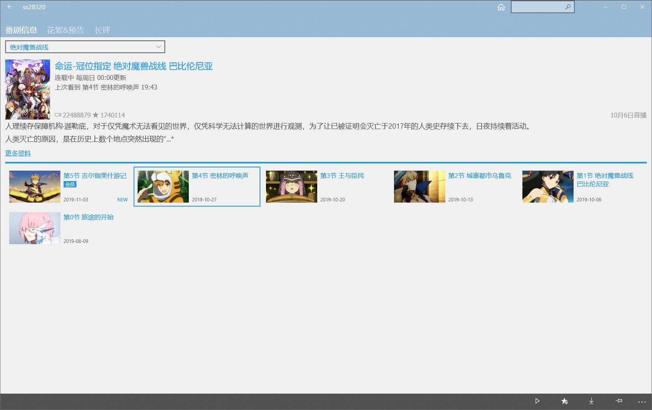Click the series poster image
652x410 pixels.
[x=28, y=90]
